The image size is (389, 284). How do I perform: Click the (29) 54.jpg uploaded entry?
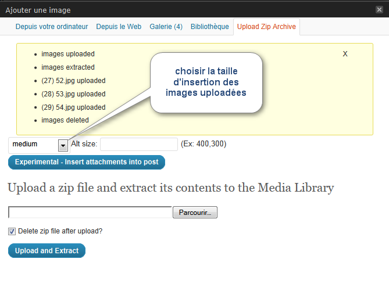[x=73, y=107]
